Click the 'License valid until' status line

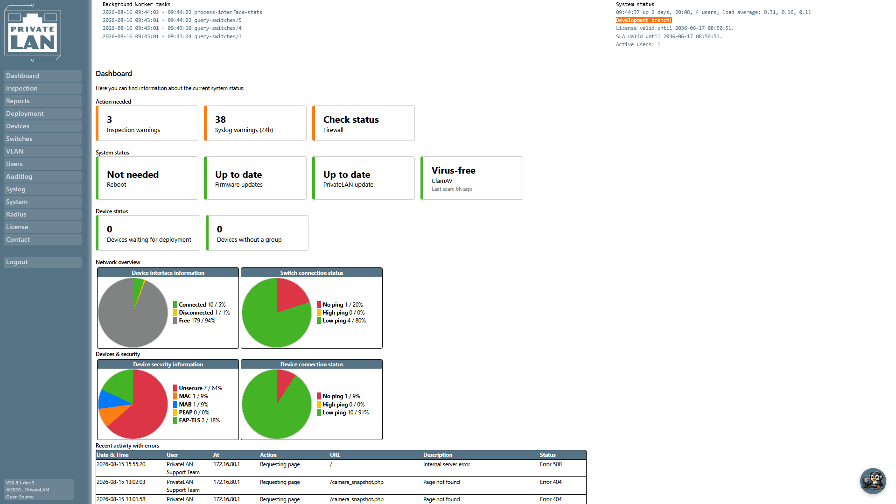pos(675,28)
